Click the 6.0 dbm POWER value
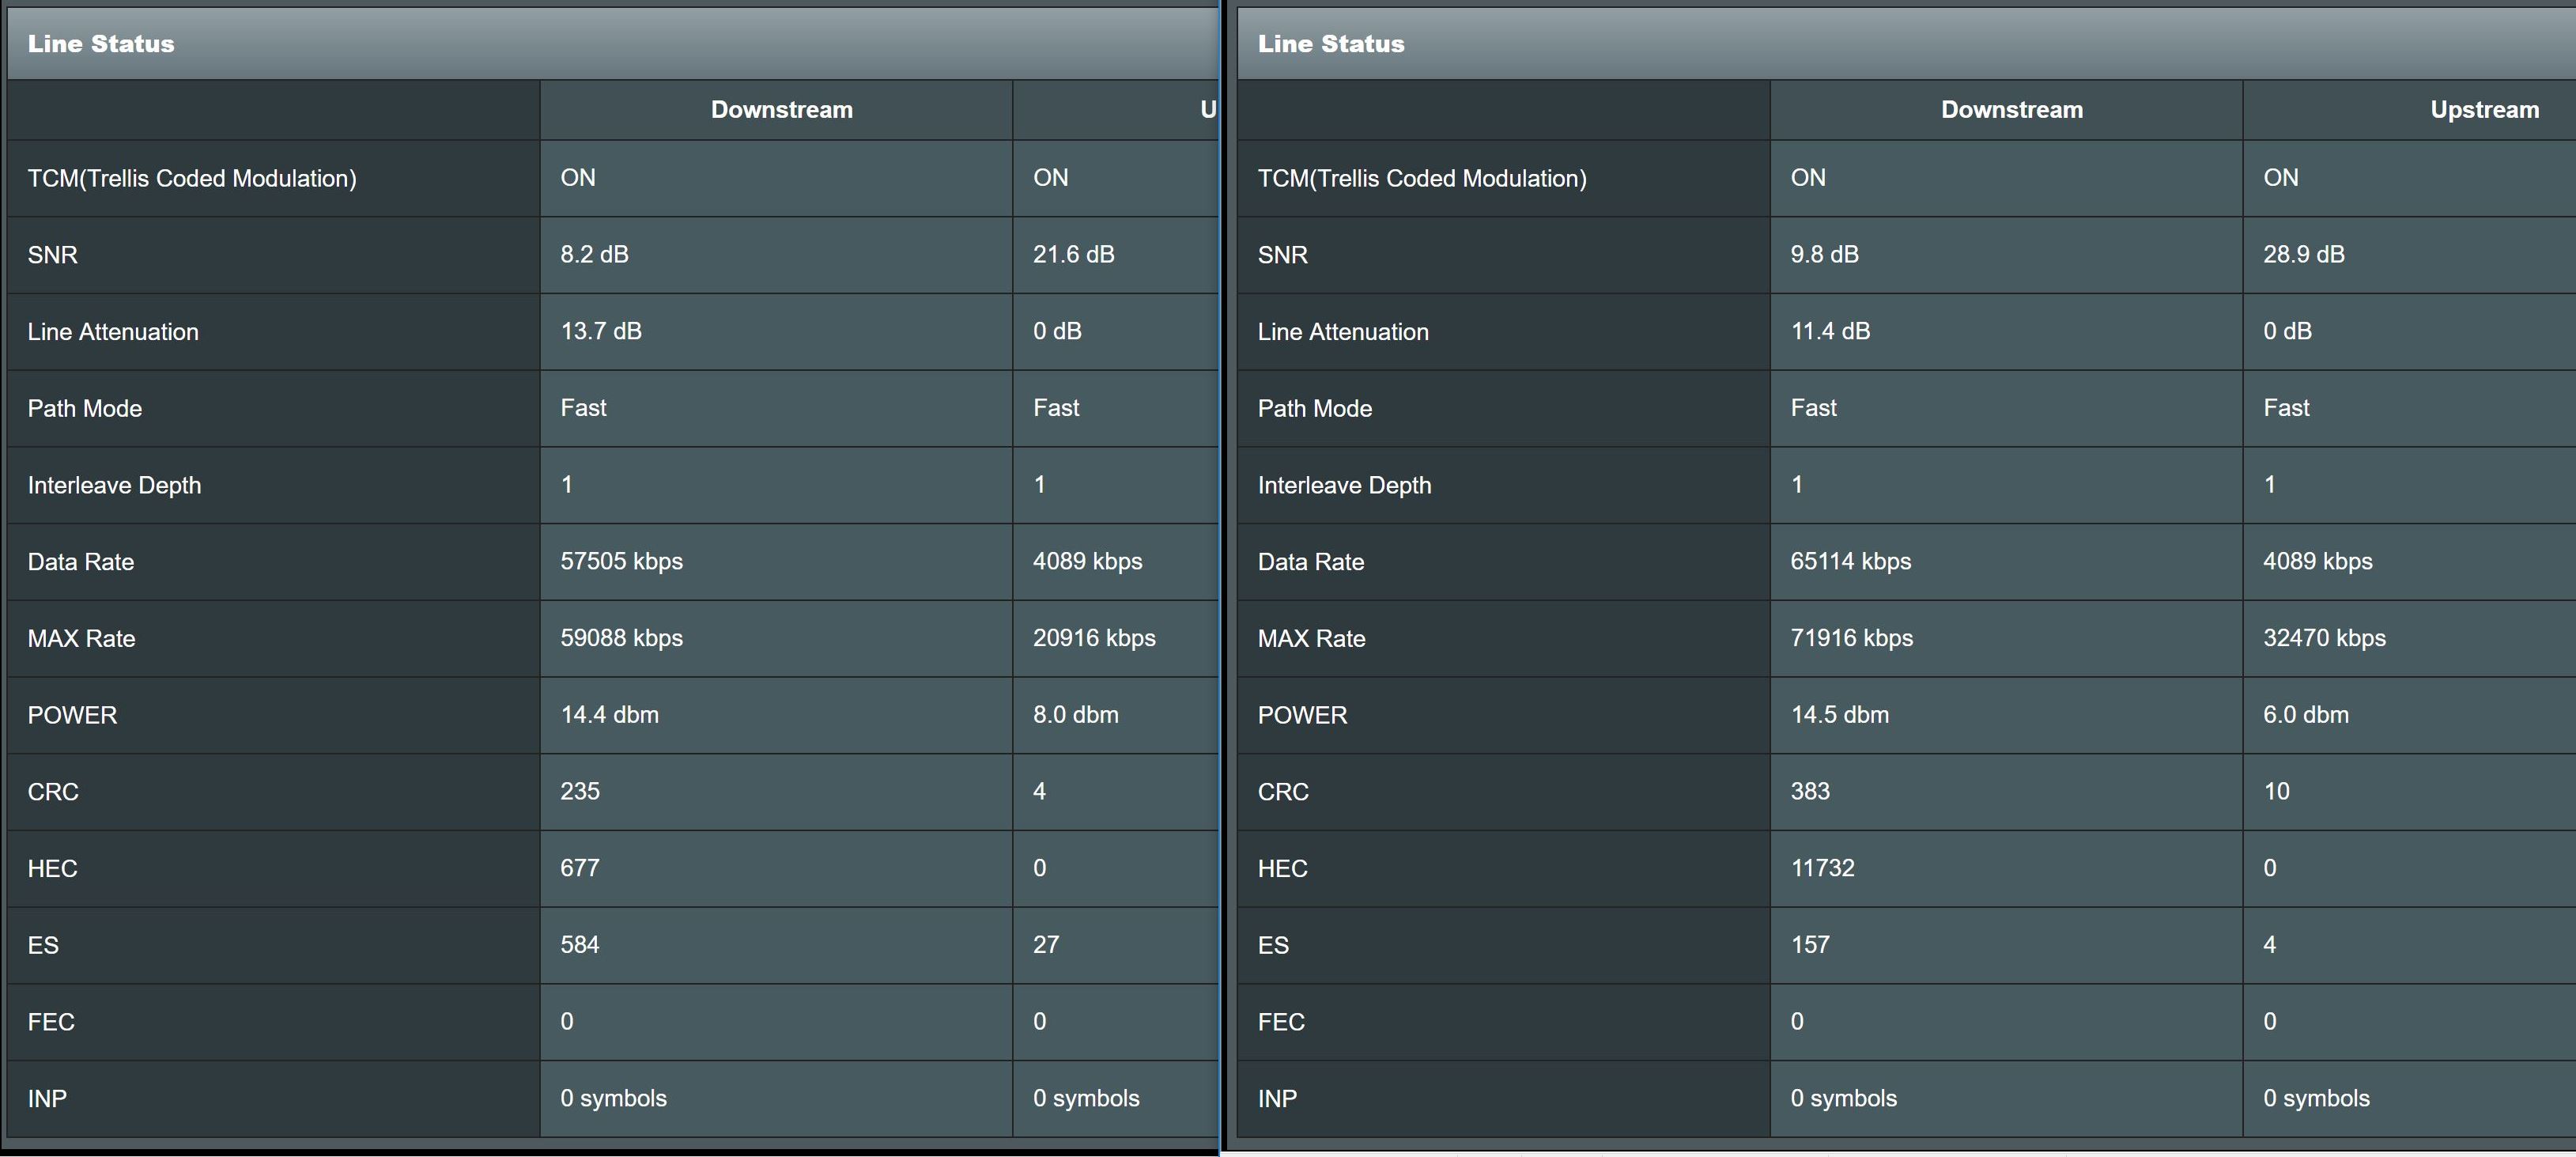 coord(2306,715)
